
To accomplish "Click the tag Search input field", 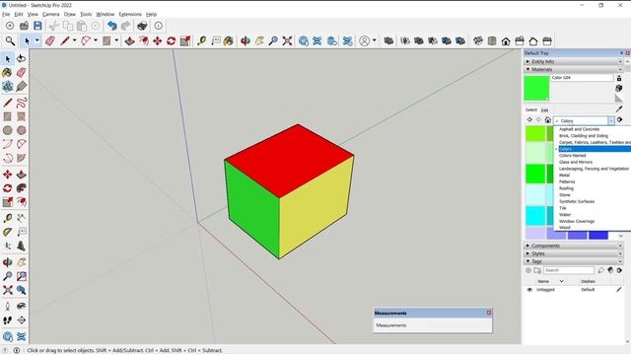I will click(568, 270).
